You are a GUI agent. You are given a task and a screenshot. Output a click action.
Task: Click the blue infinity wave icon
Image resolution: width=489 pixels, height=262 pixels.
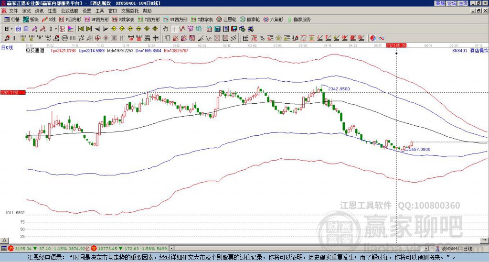coord(382,38)
